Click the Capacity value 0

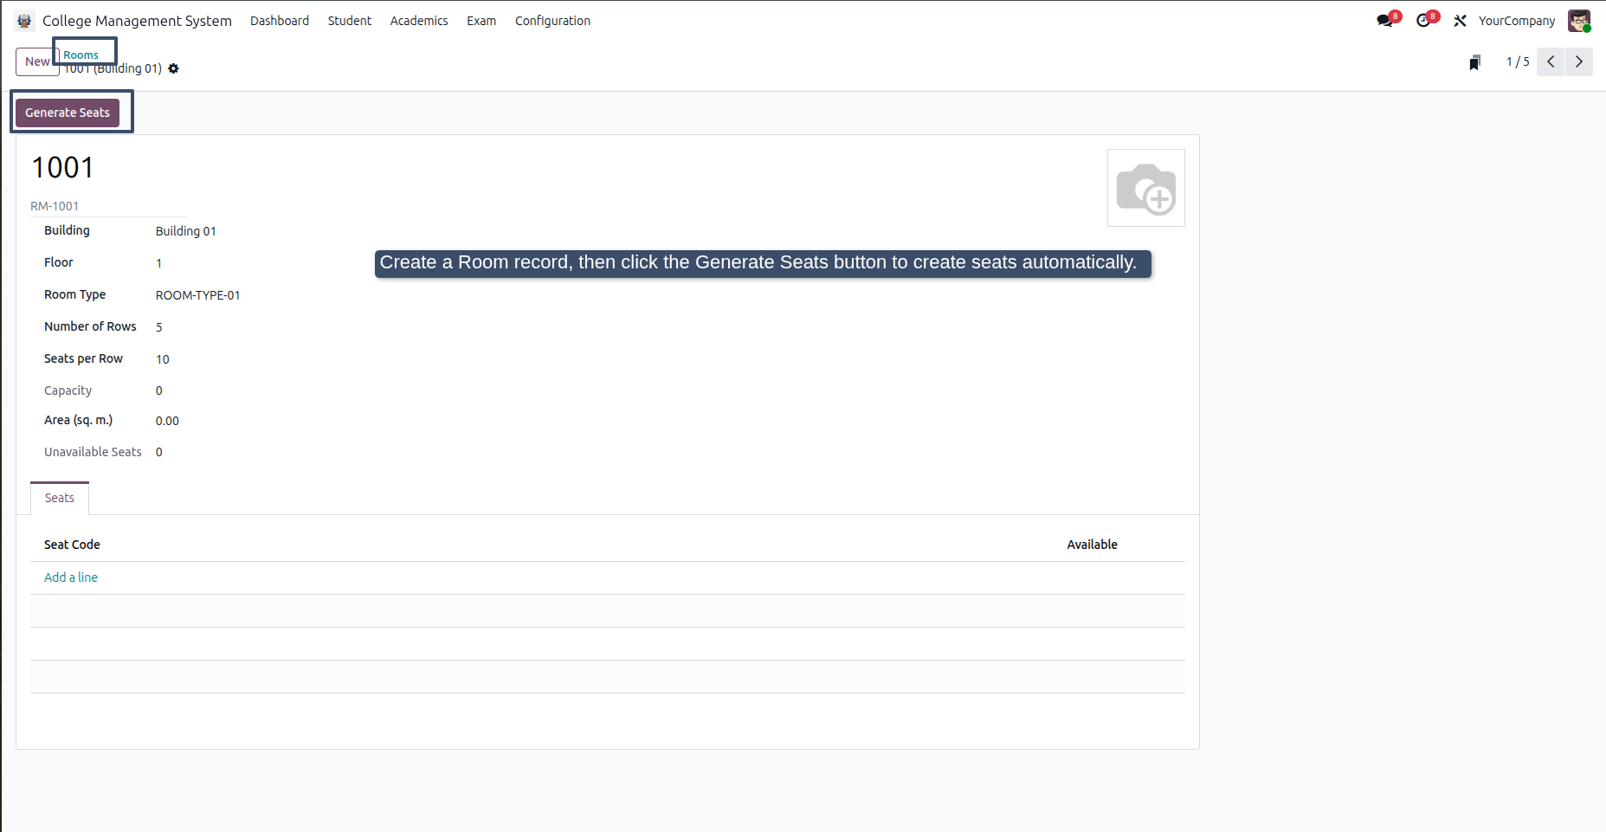coord(159,390)
